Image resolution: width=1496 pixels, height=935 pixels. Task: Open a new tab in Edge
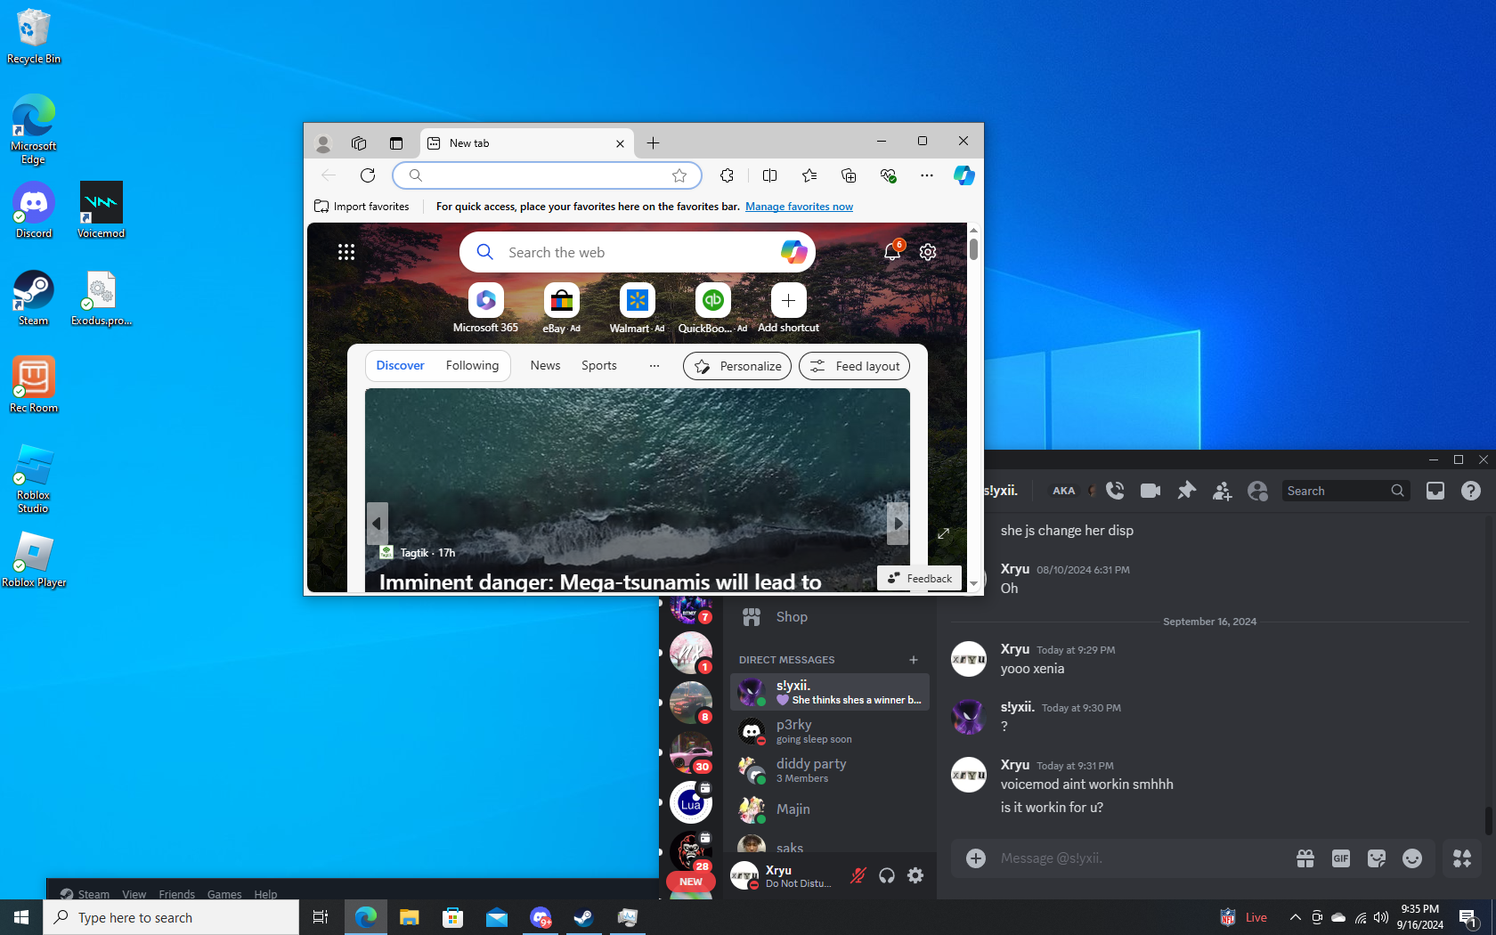pos(653,143)
